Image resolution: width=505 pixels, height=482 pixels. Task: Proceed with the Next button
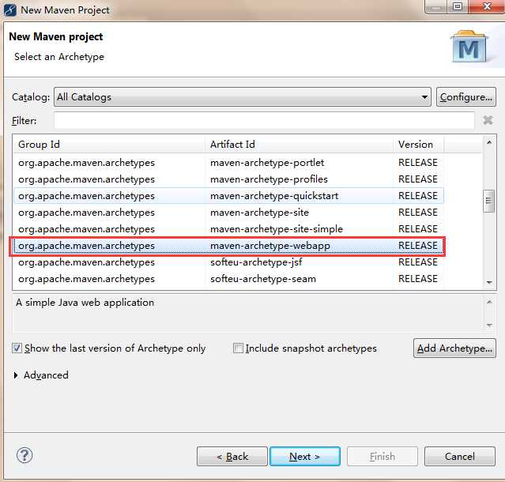click(305, 456)
